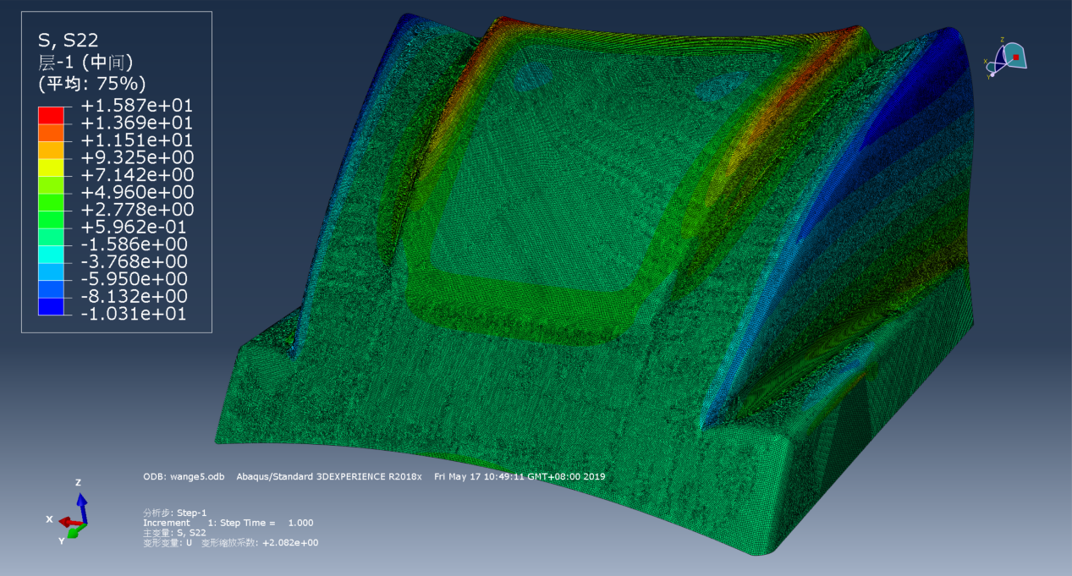Click the cyan legend color band

coord(51,254)
